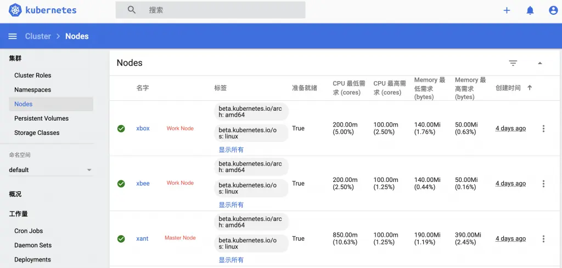Sort by creation time arrow
The height and width of the screenshot is (268, 562).
click(x=530, y=88)
